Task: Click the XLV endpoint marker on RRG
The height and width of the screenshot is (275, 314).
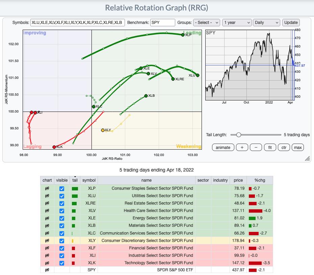Action: point(148,73)
